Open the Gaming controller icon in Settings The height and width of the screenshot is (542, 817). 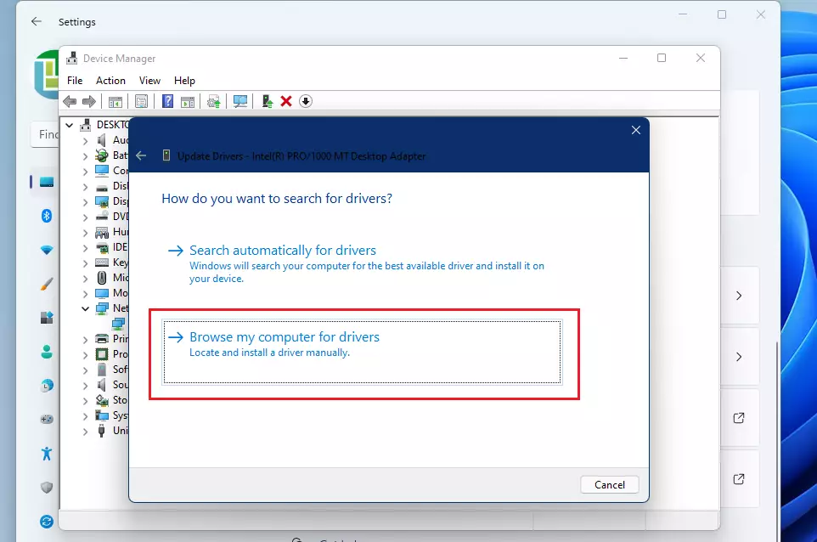(47, 420)
